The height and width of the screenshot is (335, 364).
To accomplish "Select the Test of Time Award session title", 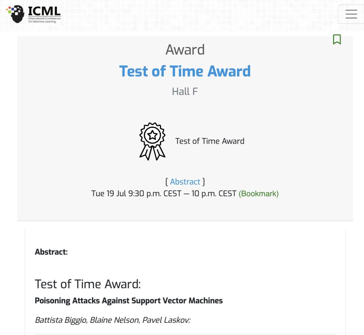I will (x=184, y=71).
